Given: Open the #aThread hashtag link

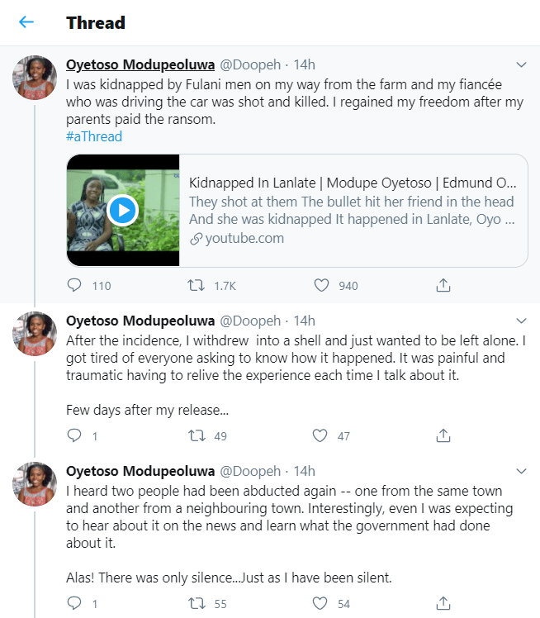Looking at the screenshot, I should 94,136.
